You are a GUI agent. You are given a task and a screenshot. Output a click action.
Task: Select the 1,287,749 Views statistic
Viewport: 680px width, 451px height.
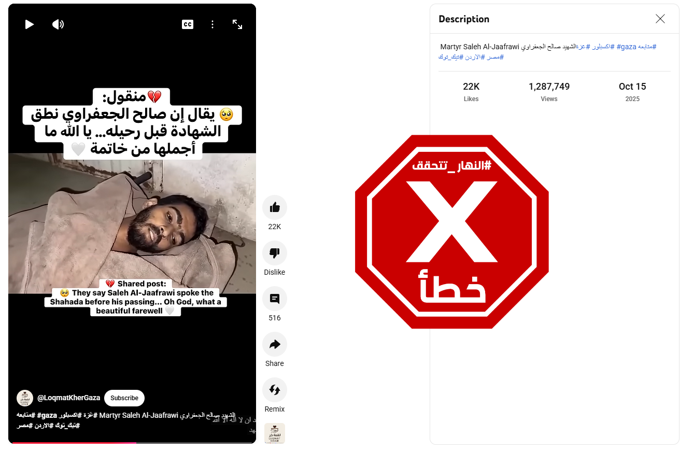pyautogui.click(x=549, y=92)
